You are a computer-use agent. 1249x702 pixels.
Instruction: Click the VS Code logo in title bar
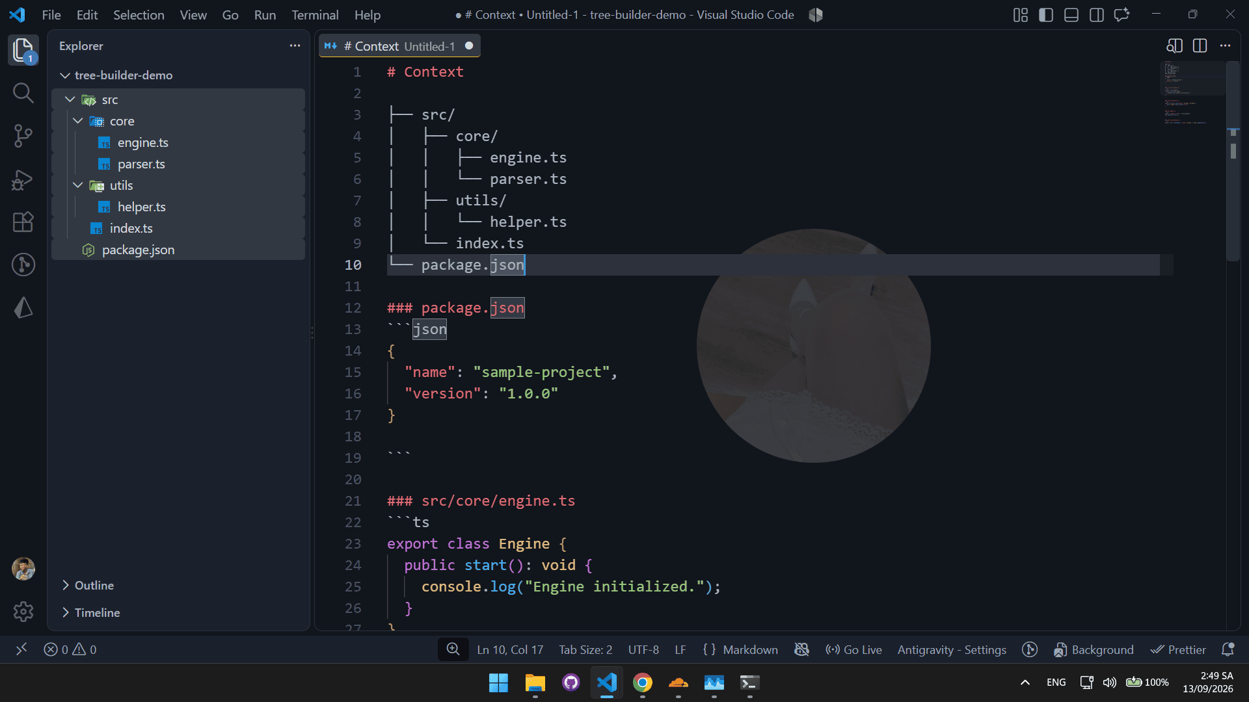pyautogui.click(x=18, y=14)
